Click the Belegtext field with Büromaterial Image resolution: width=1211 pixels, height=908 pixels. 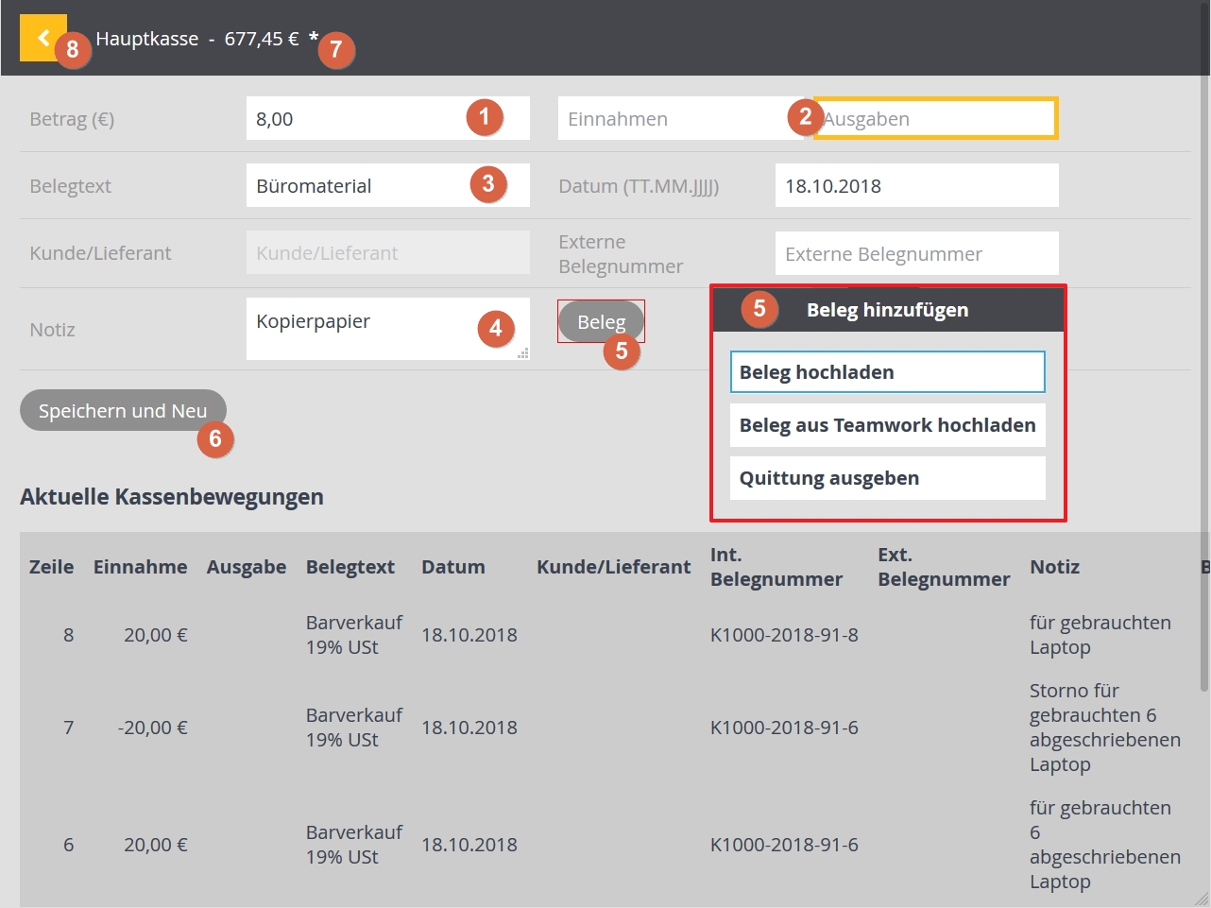click(387, 185)
